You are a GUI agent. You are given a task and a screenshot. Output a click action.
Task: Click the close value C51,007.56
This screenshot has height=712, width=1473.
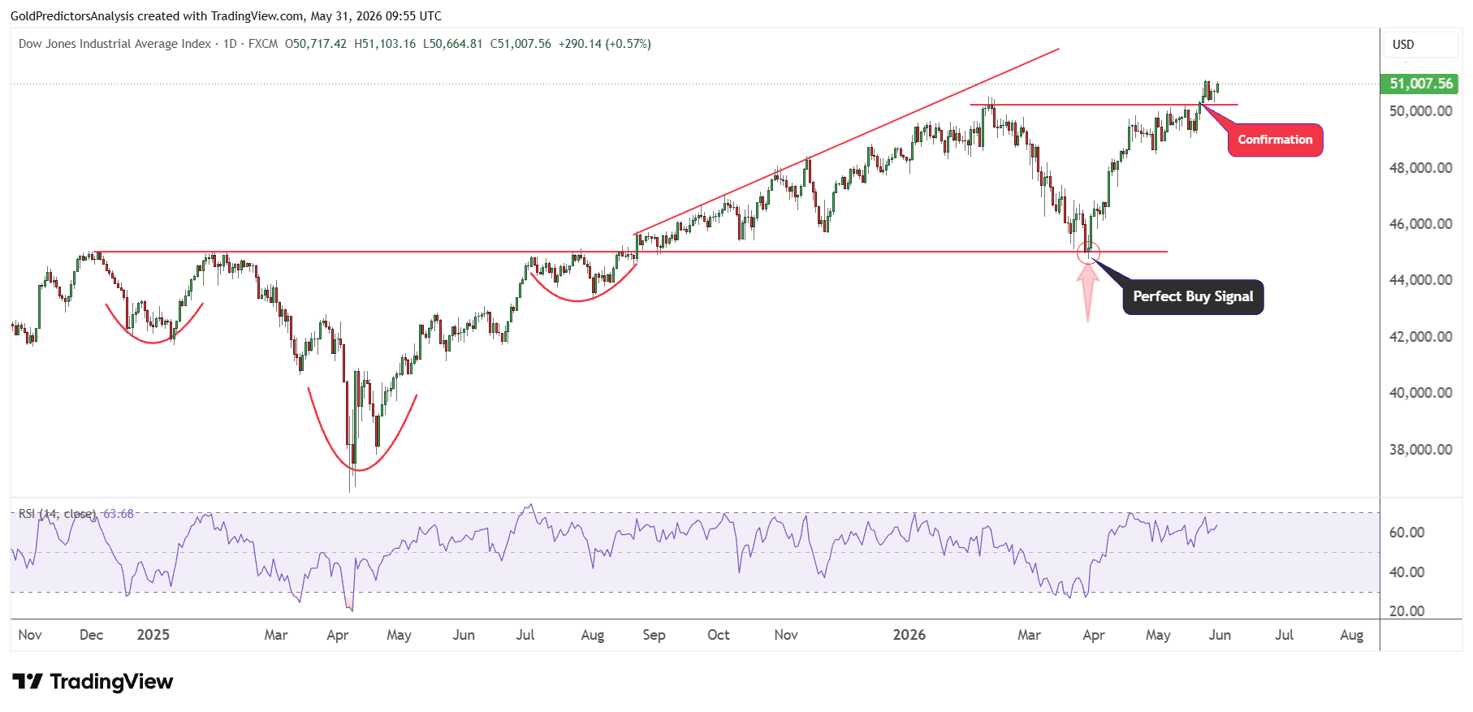click(521, 44)
